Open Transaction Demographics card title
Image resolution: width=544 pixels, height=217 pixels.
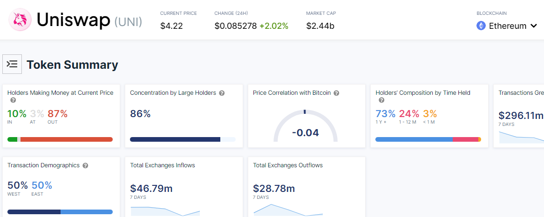[x=43, y=165]
